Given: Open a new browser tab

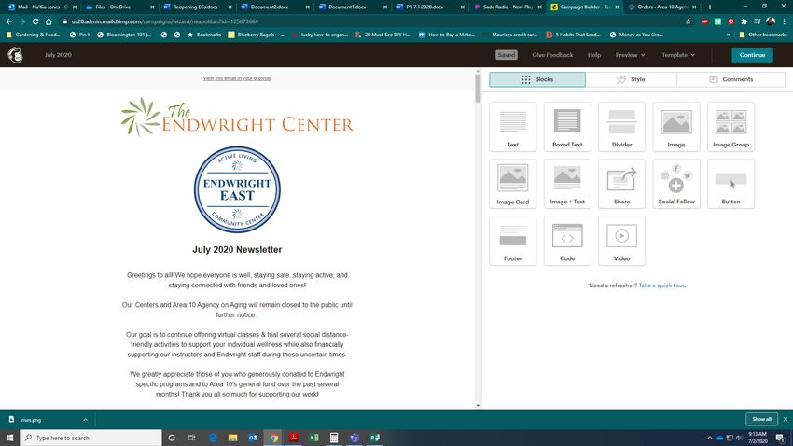Looking at the screenshot, I should click(x=710, y=7).
